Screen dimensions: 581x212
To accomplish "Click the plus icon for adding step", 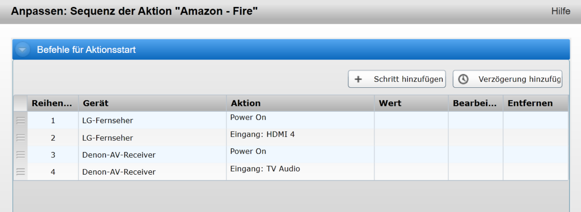I will (x=358, y=79).
